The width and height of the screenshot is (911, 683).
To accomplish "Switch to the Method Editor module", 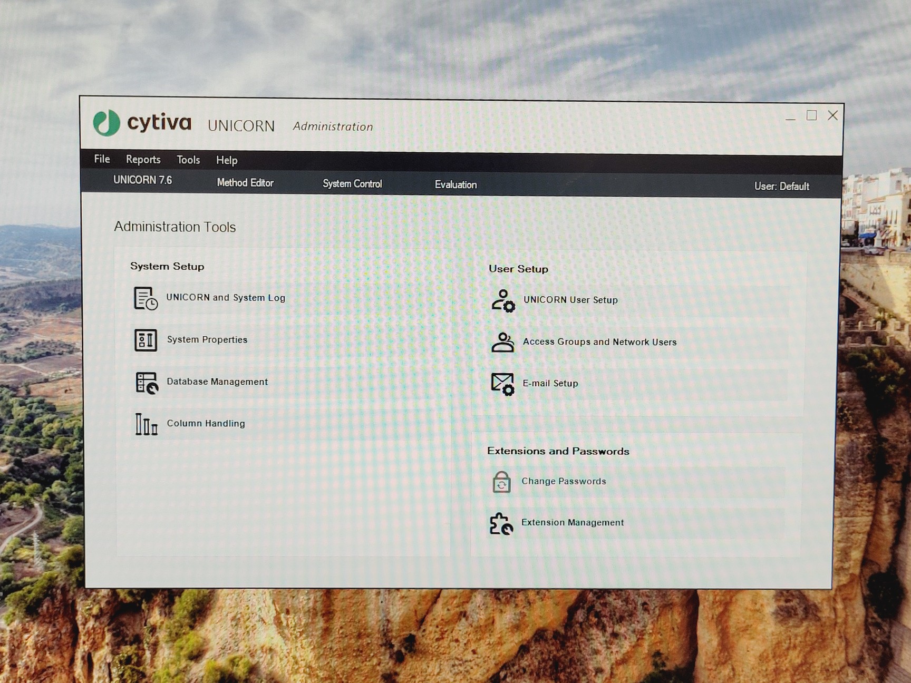I will click(245, 183).
